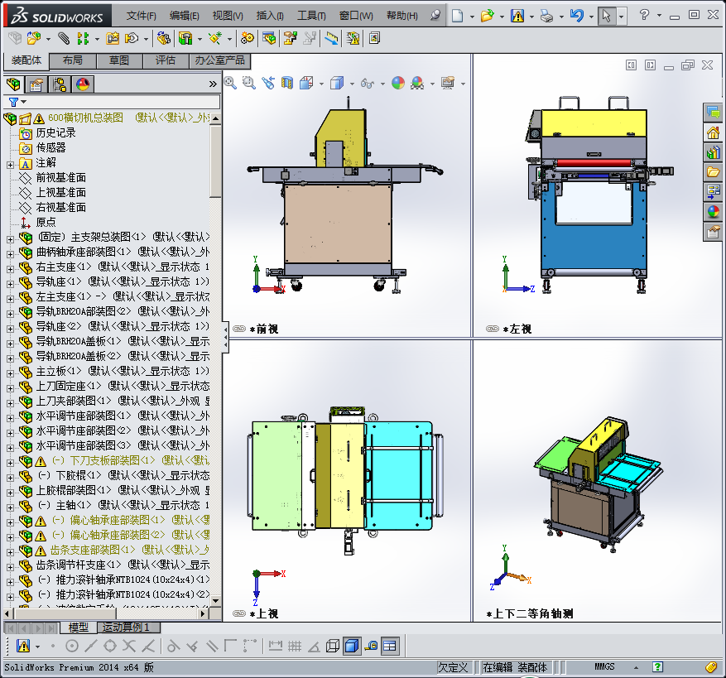Open the 视图(V) menu
The image size is (726, 678).
pos(228,16)
